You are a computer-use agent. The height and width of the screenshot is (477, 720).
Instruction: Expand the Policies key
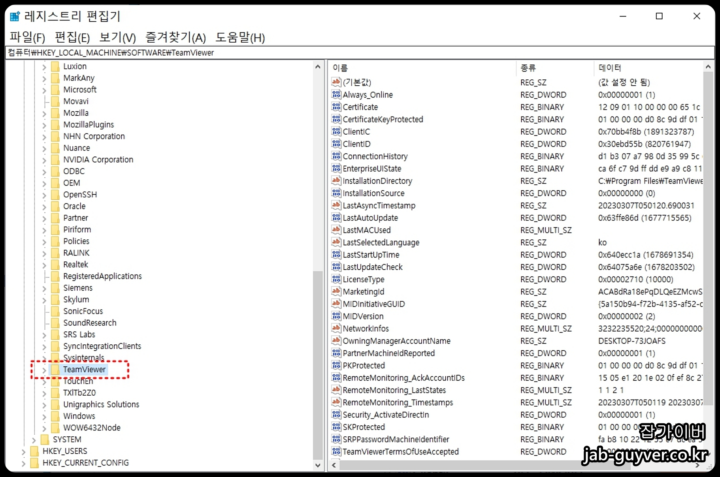44,242
